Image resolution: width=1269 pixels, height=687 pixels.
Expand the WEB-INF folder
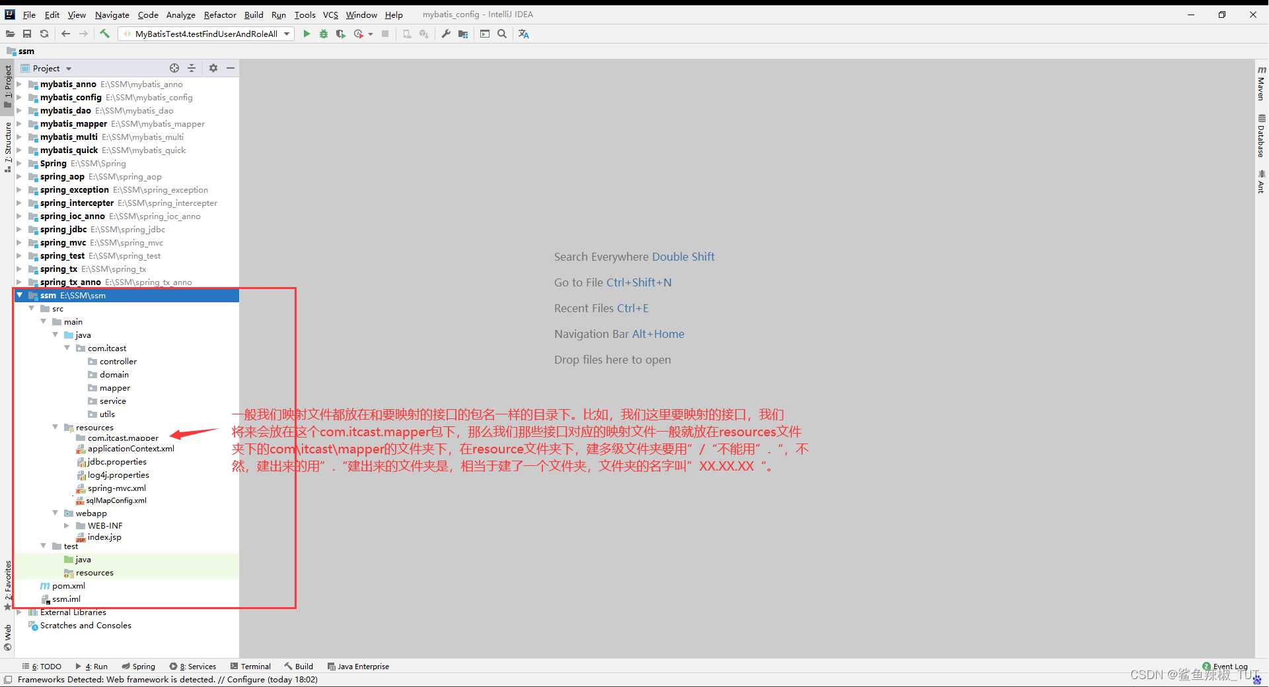coord(67,525)
